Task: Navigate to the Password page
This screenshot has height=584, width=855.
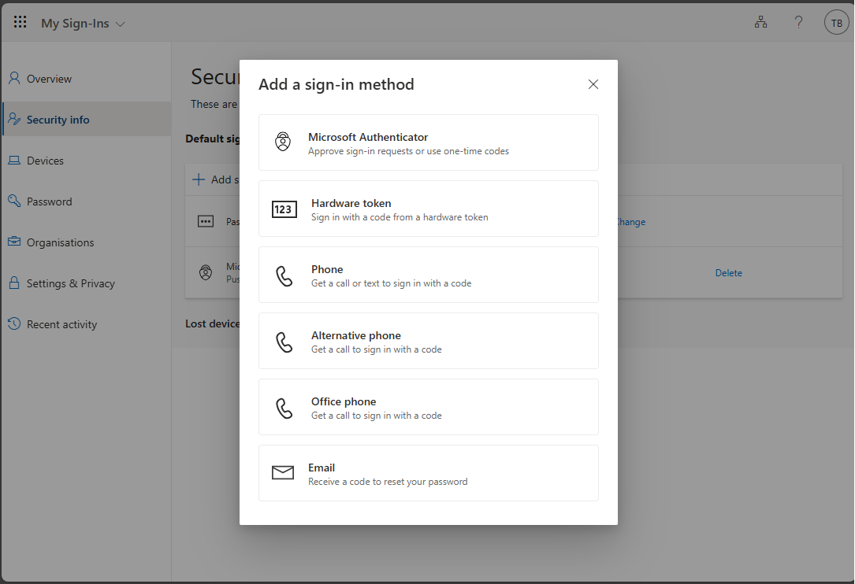Action: point(49,201)
